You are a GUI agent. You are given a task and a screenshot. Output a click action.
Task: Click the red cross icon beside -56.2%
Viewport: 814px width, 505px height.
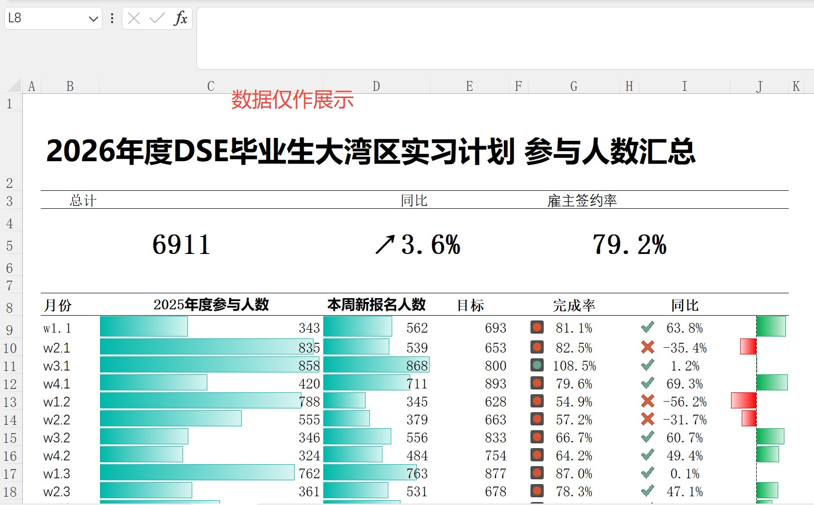point(648,401)
